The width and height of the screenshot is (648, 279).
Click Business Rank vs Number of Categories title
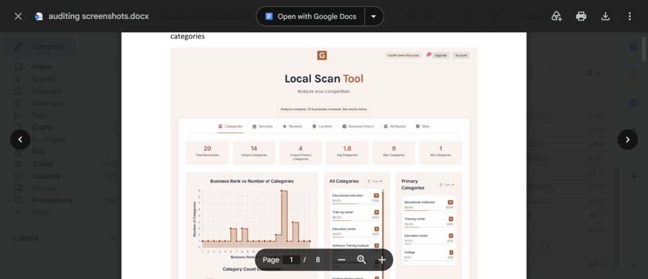coord(252,181)
